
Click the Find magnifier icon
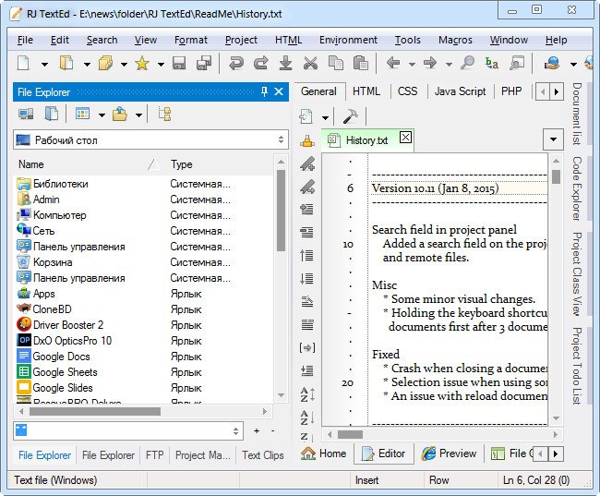467,63
